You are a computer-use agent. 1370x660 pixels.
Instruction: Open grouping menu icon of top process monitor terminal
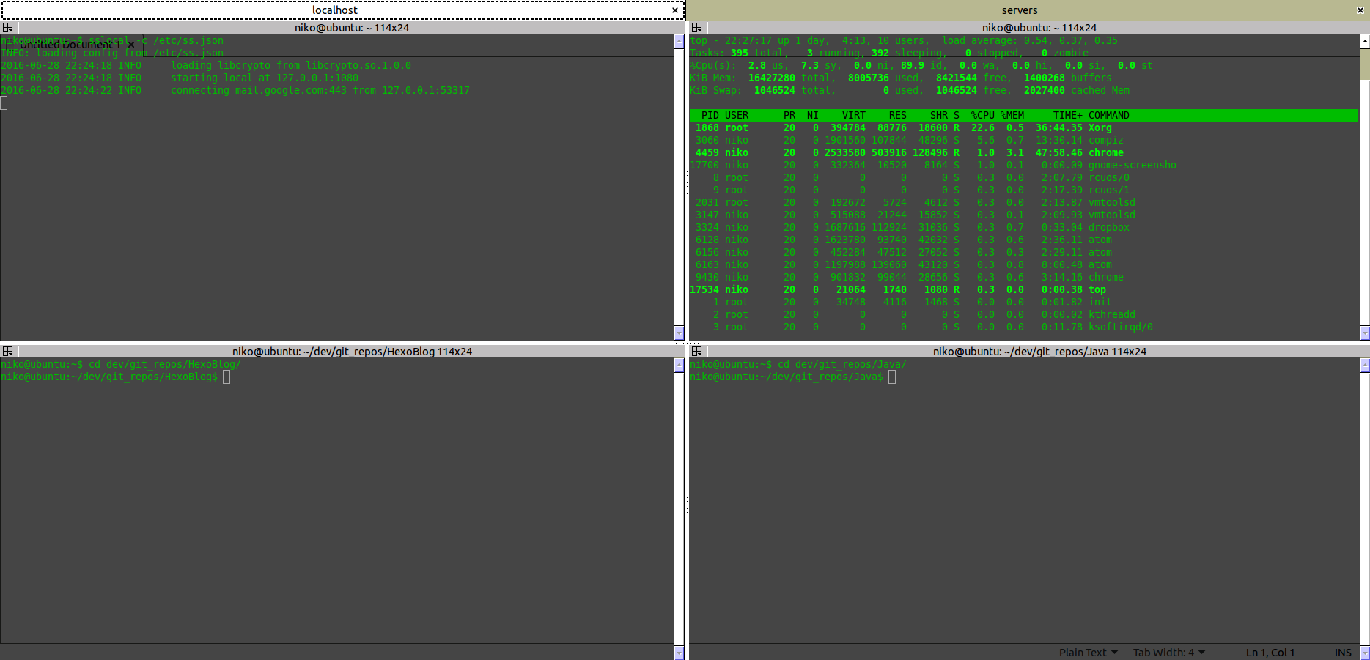click(696, 28)
